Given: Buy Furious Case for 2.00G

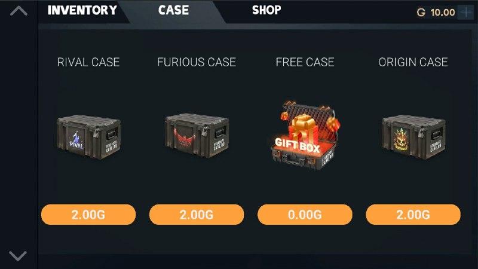Looking at the screenshot, I should [x=197, y=215].
